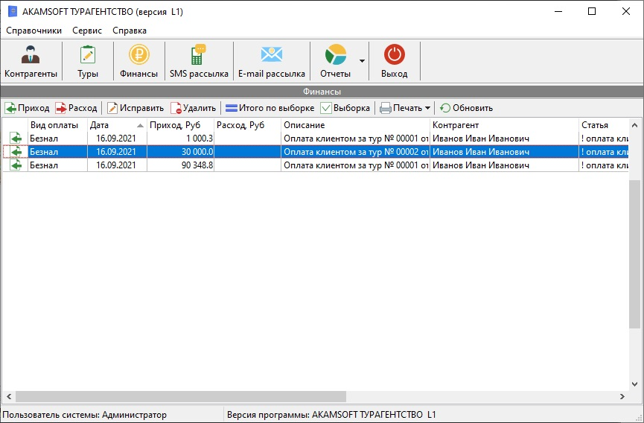Sort by Описание column header

point(355,125)
